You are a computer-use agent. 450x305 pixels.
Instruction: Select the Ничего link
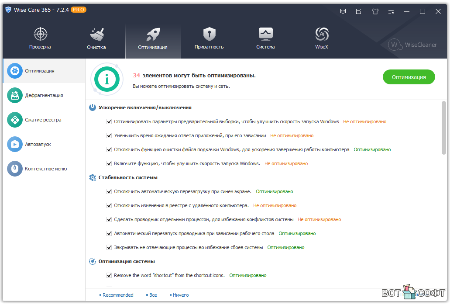[181, 295]
